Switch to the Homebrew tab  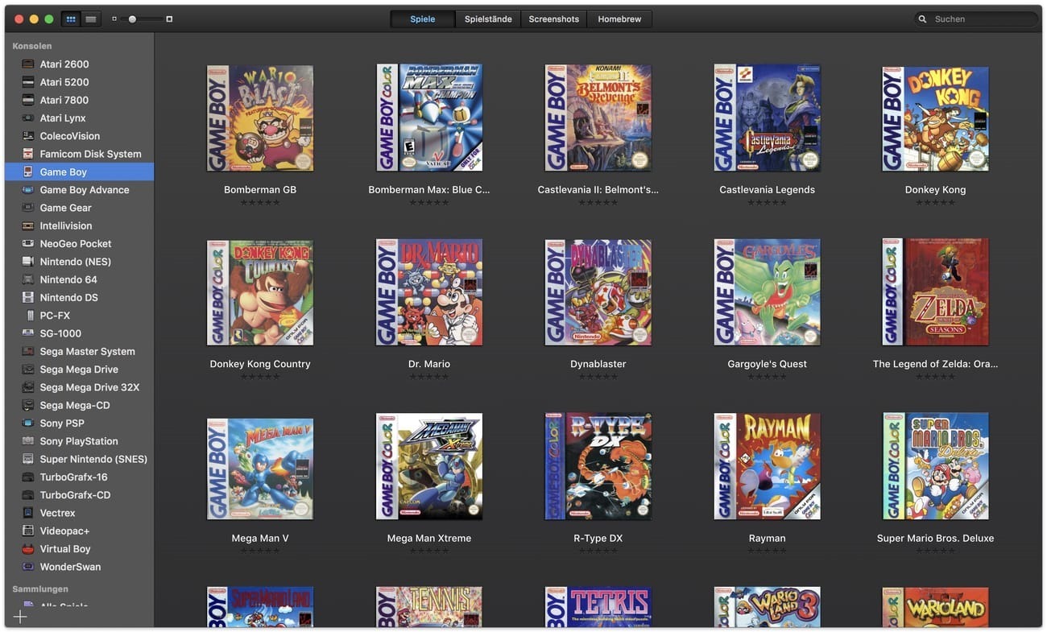point(619,19)
